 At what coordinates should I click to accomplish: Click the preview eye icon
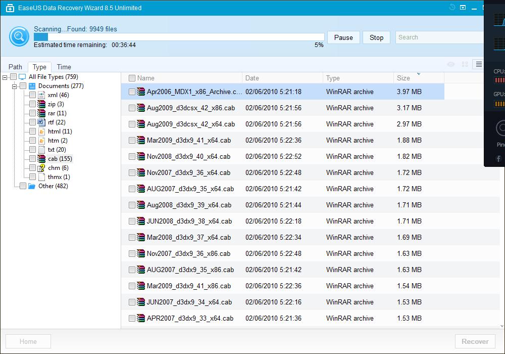tap(451, 64)
